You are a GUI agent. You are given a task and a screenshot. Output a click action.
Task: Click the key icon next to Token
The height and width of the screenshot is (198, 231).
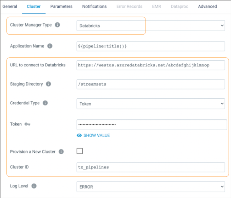coord(27,124)
